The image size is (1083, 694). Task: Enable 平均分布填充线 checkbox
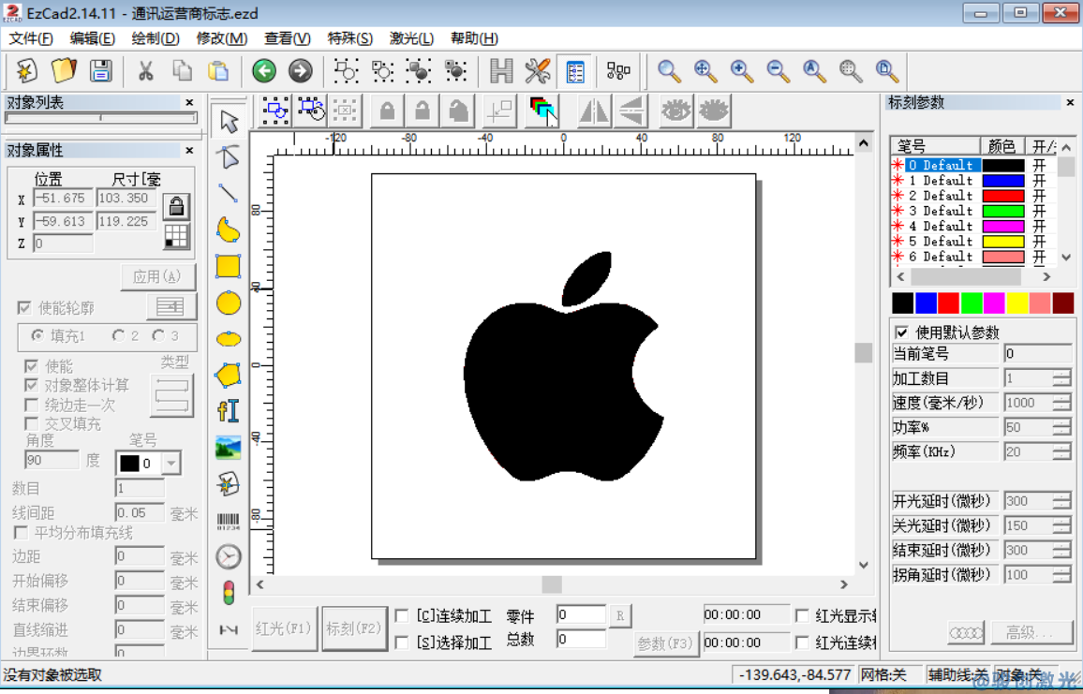21,532
